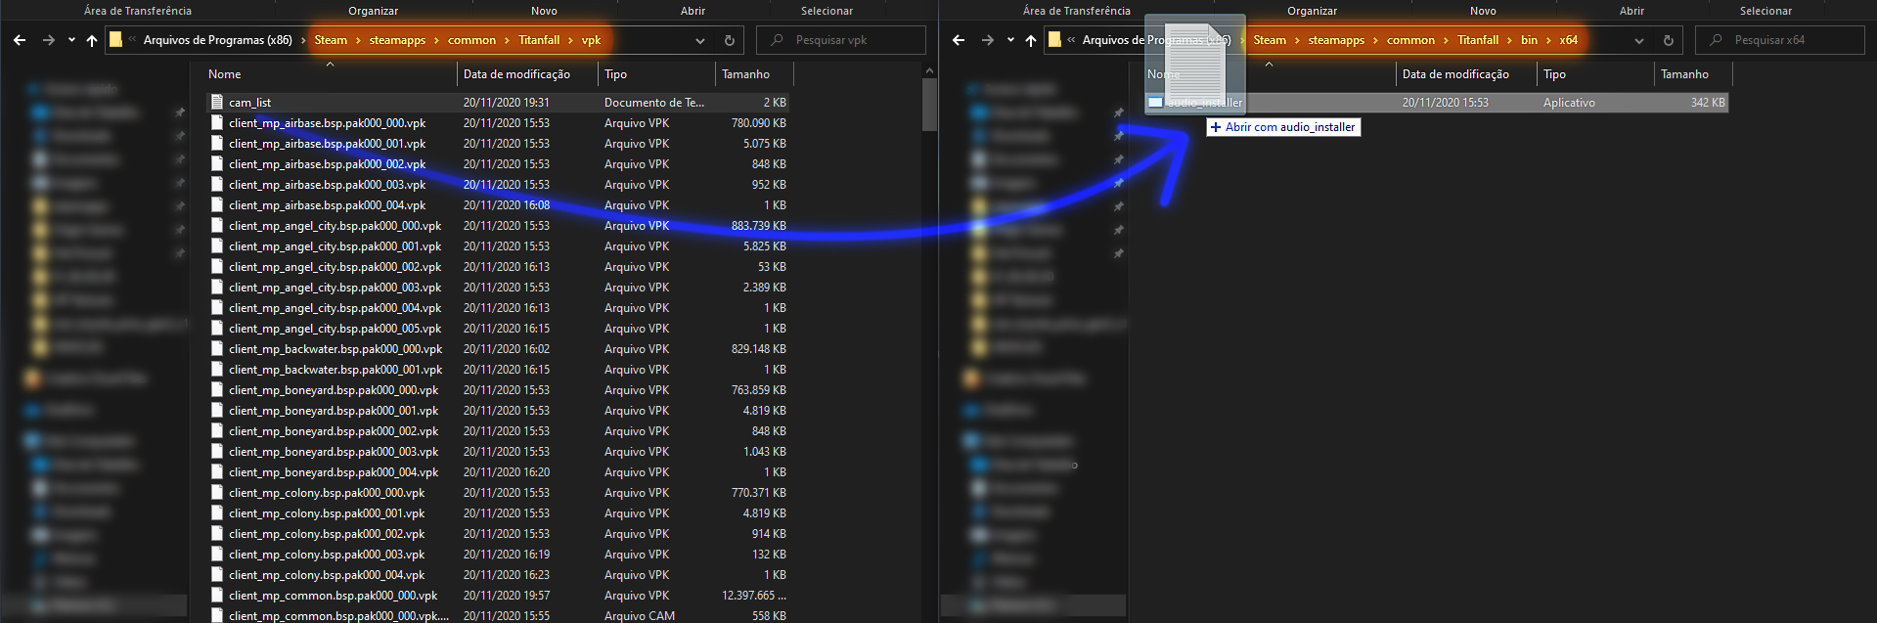1877x623 pixels.
Task: Go forward in the x64 window
Action: (x=988, y=40)
